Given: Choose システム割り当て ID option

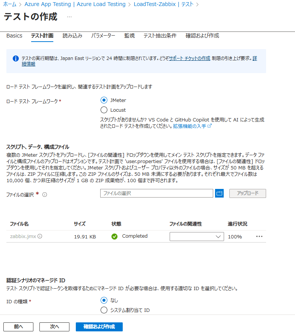Looking at the screenshot, I should click(104, 310).
